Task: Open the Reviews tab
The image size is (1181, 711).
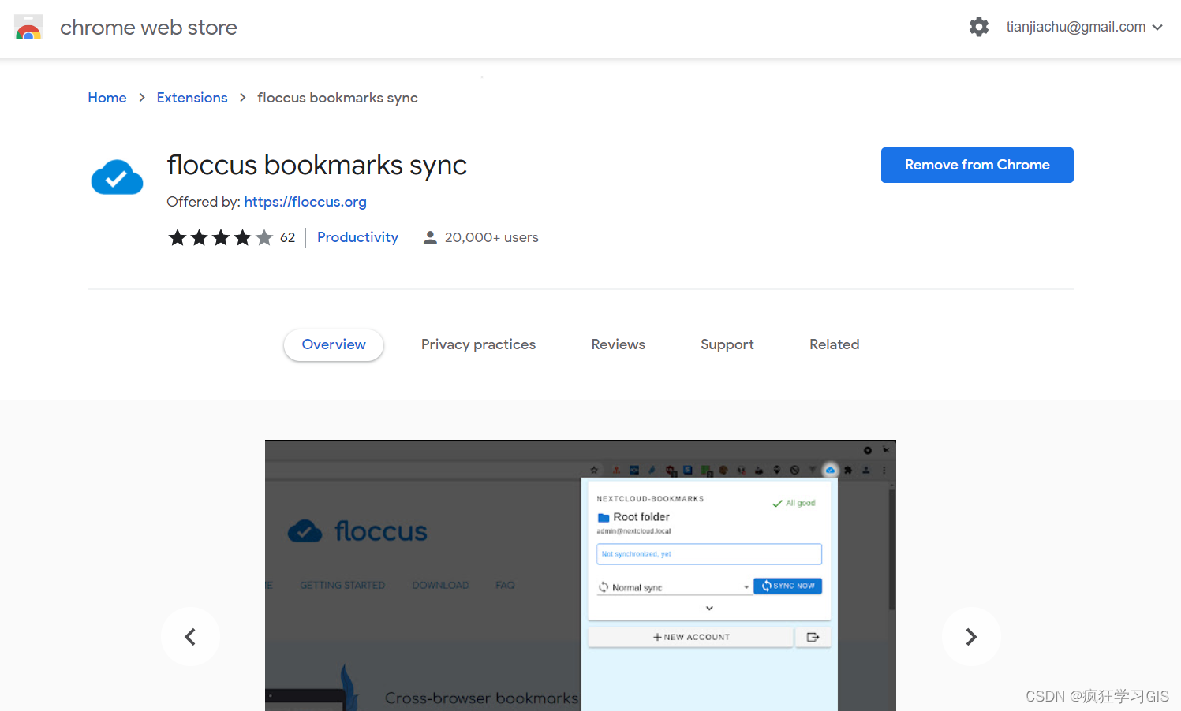Action: tap(618, 344)
